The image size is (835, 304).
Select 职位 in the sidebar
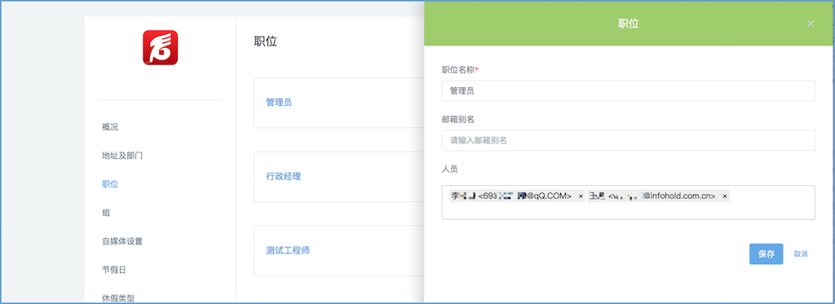(x=110, y=184)
